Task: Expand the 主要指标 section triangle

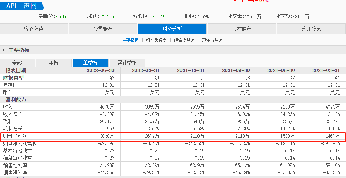Action: [x=4, y=50]
